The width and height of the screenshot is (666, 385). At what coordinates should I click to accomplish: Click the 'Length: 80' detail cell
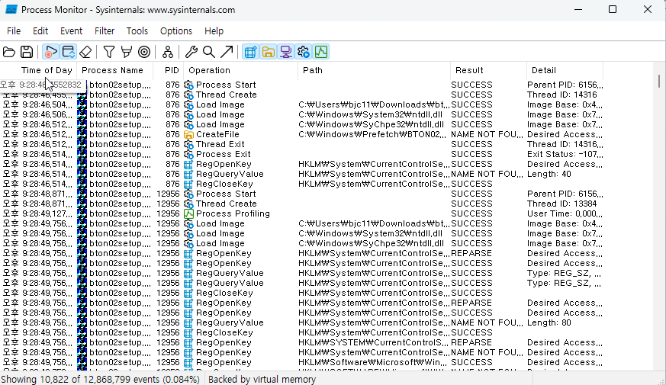(549, 322)
